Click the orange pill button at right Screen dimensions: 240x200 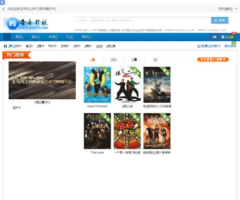pyautogui.click(x=213, y=59)
